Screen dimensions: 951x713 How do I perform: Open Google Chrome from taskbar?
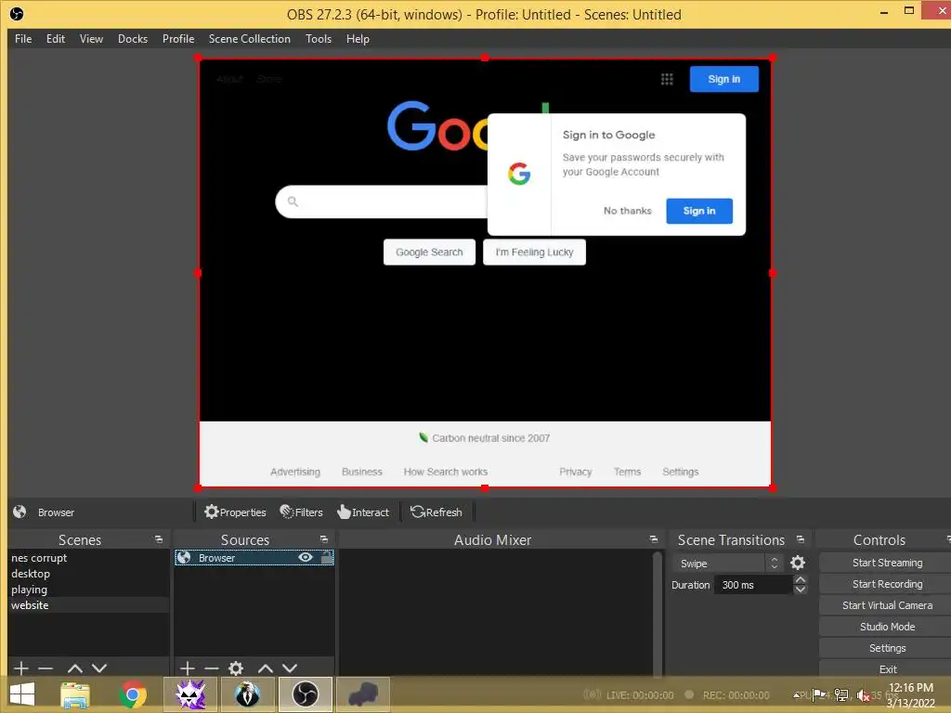[133, 694]
